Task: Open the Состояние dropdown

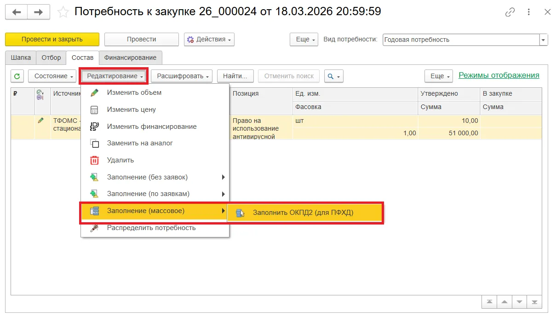Action: point(52,76)
